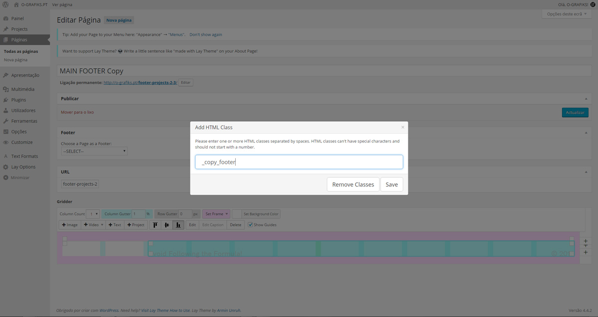The image size is (598, 317).
Task: Click the HTML class text field
Action: pyautogui.click(x=299, y=162)
